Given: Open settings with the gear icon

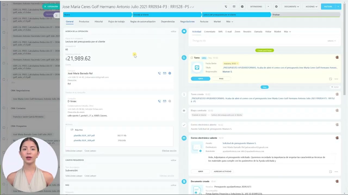Looking at the screenshot, I should (276, 6).
